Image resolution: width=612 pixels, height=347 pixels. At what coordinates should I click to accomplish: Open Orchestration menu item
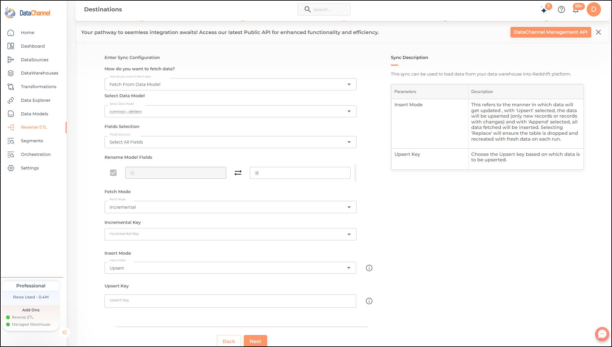click(36, 155)
